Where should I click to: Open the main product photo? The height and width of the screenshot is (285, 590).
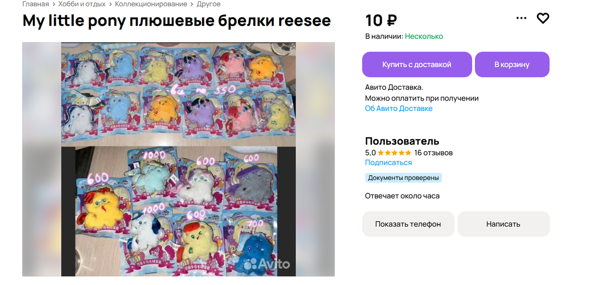[178, 159]
